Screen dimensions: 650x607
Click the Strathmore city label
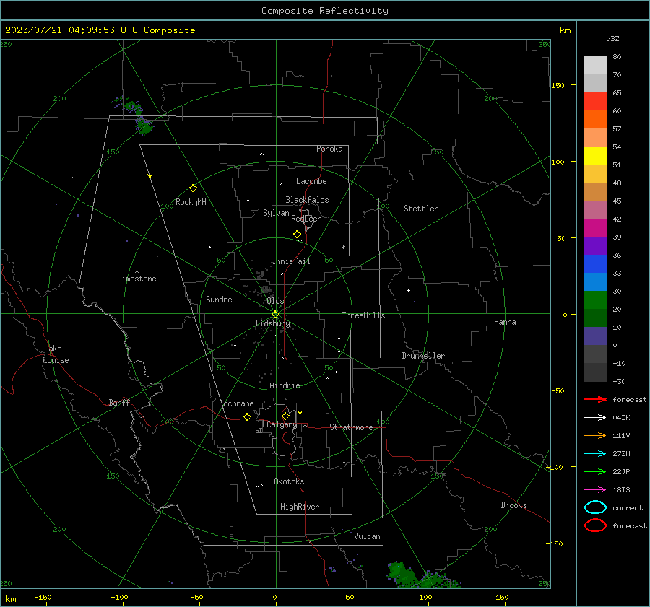tap(351, 427)
